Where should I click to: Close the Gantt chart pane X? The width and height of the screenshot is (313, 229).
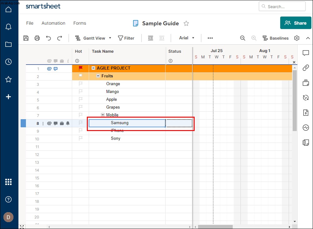click(x=294, y=62)
